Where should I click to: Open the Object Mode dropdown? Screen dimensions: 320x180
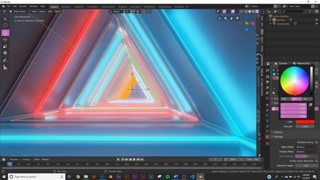click(19, 11)
